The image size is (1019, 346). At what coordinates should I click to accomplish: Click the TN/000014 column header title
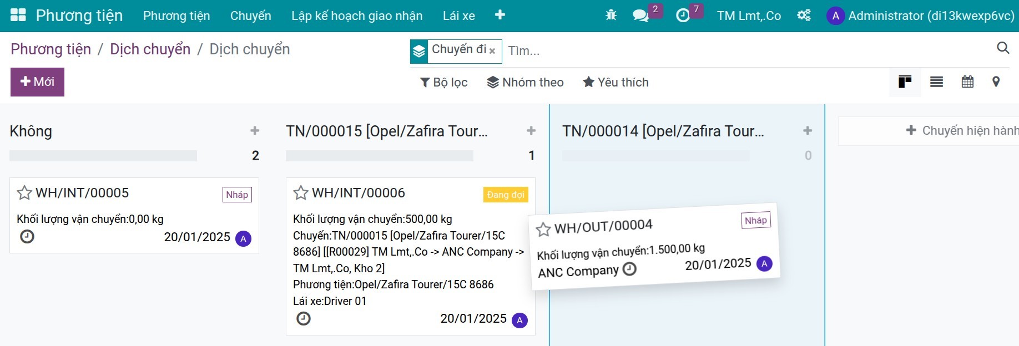(663, 131)
